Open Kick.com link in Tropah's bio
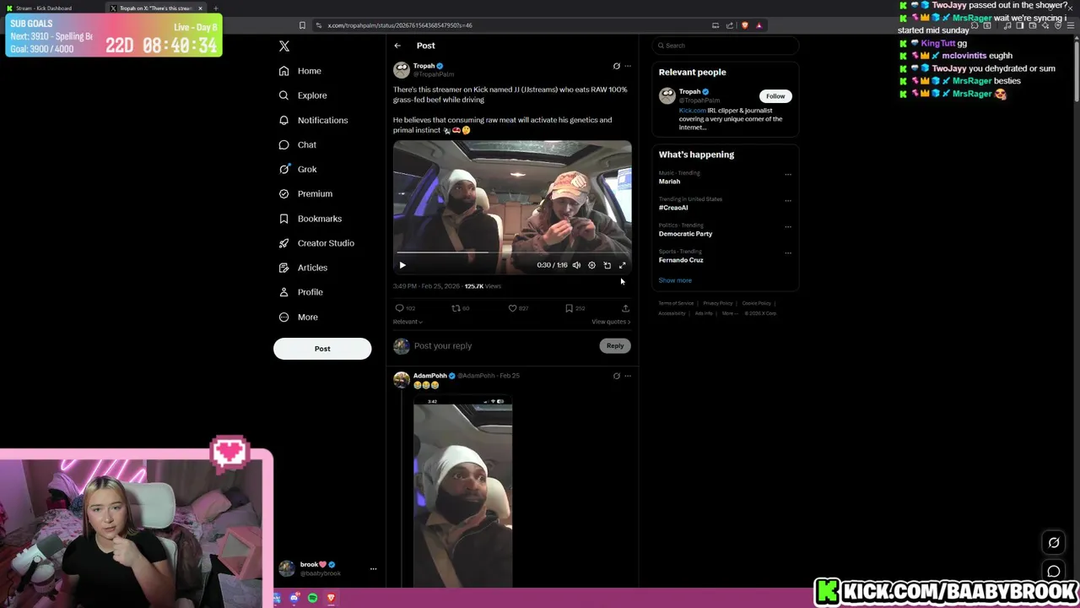 [x=692, y=111]
